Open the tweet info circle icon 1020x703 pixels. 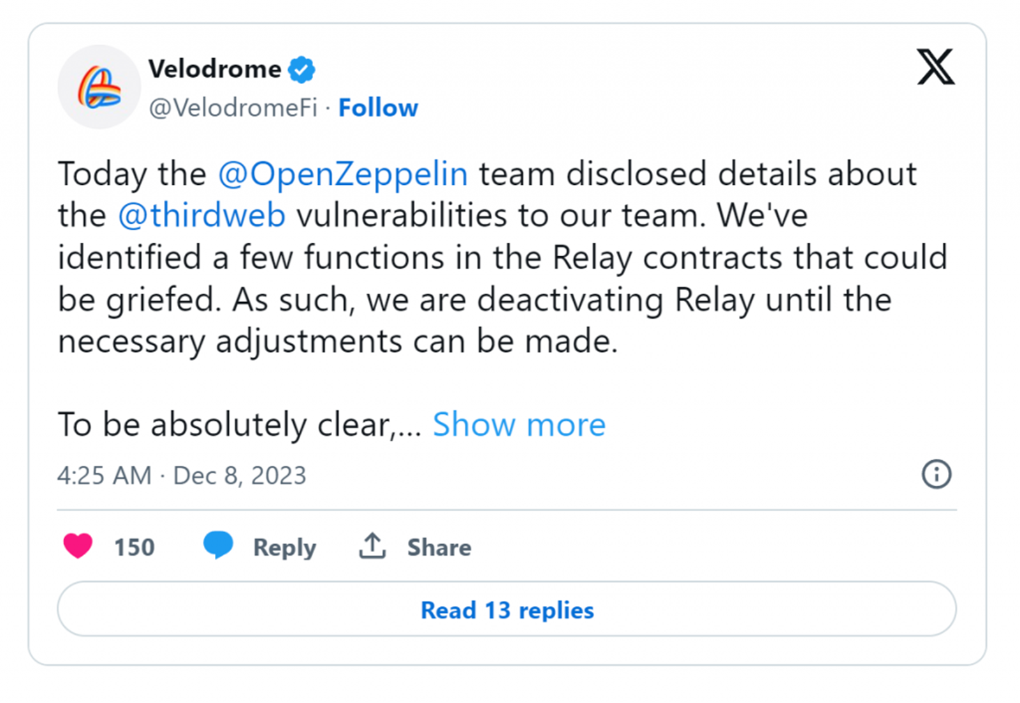coord(936,475)
